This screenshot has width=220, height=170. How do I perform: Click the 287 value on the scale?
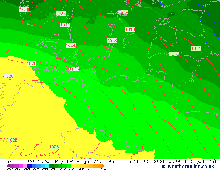[x=54, y=169]
